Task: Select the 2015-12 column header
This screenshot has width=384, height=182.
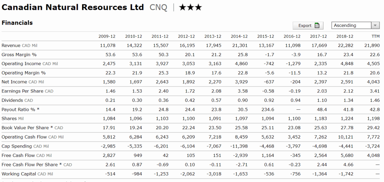Action: click(266, 36)
